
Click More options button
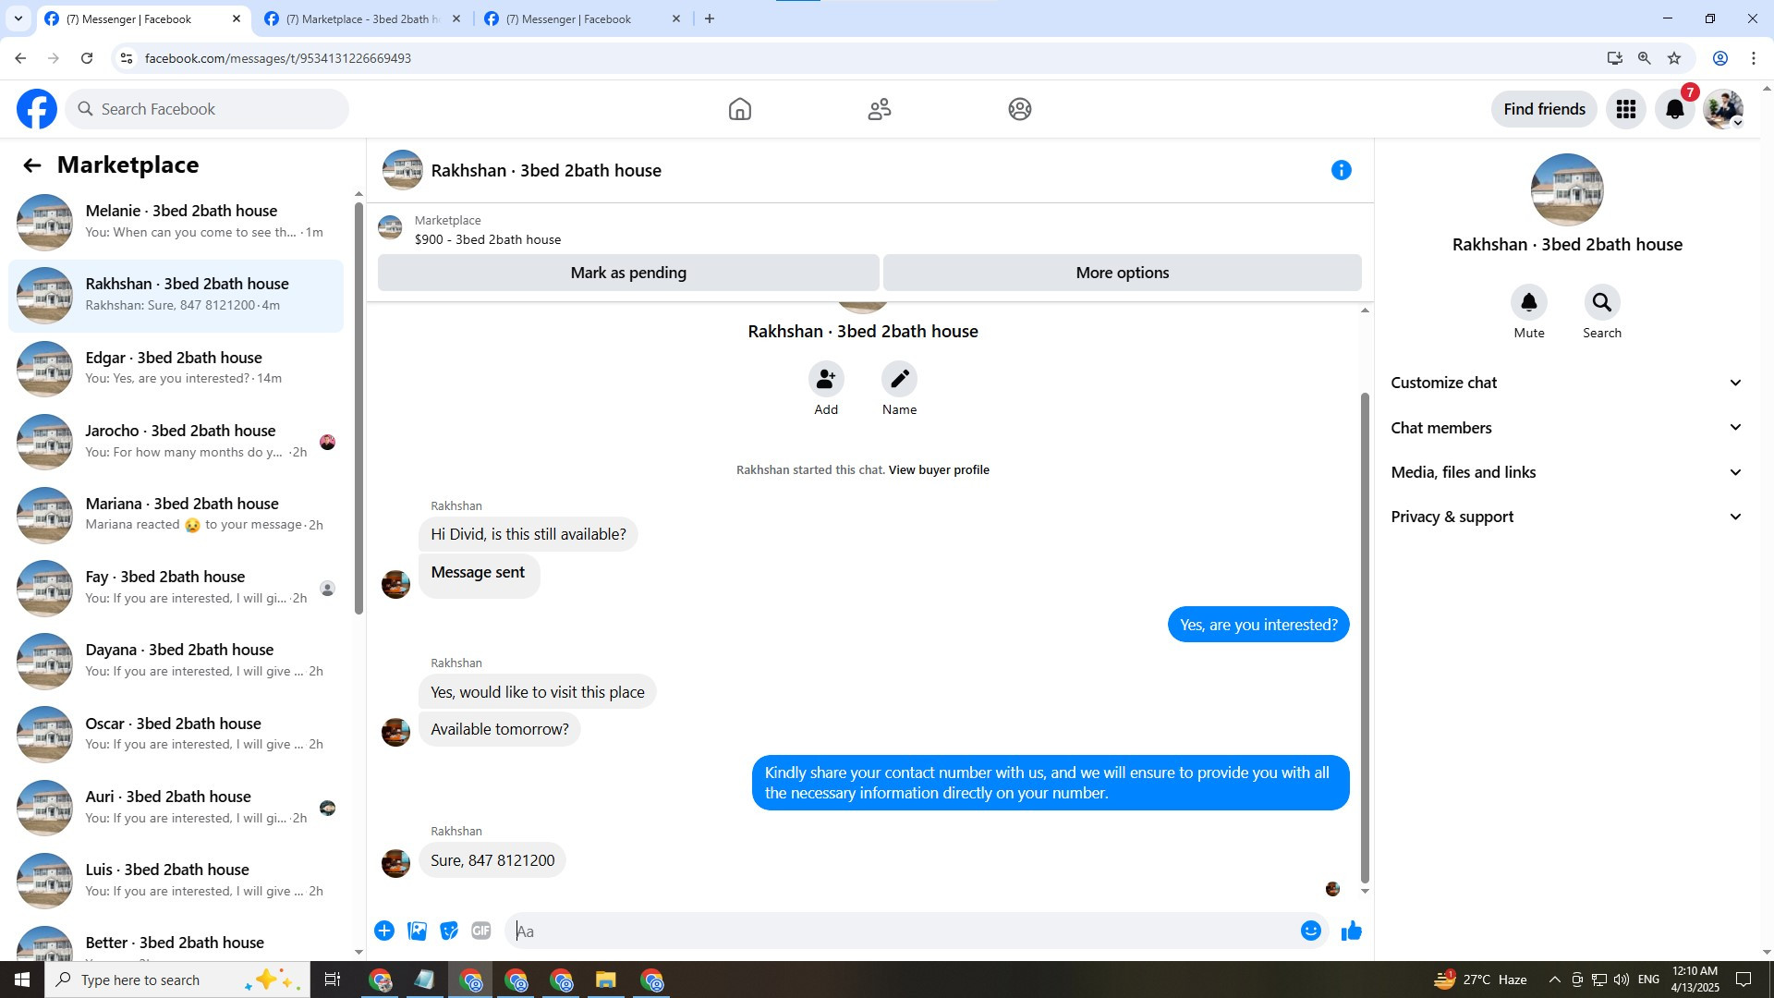click(1123, 273)
